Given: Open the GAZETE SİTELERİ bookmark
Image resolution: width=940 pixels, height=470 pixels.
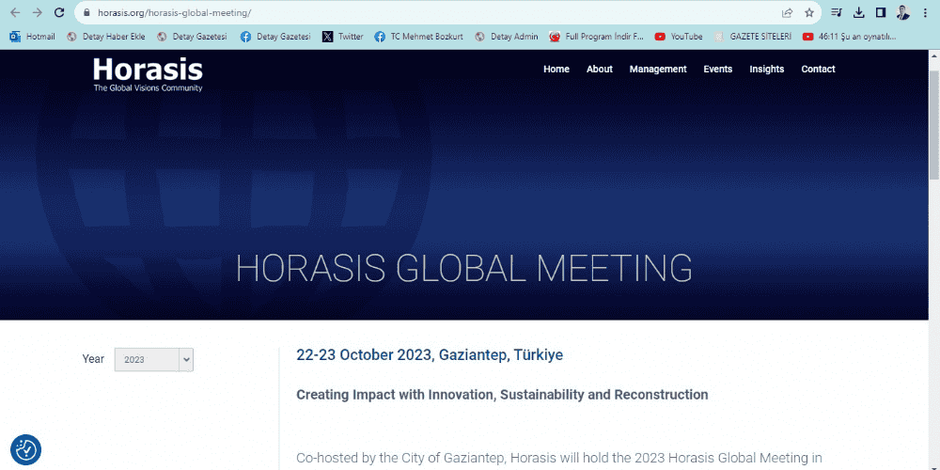Looking at the screenshot, I should click(753, 37).
